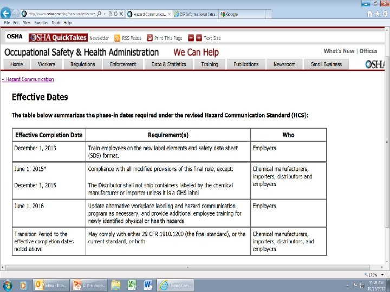Follow the Hazard Communication back link
The width and height of the screenshot is (390, 292).
tap(28, 79)
